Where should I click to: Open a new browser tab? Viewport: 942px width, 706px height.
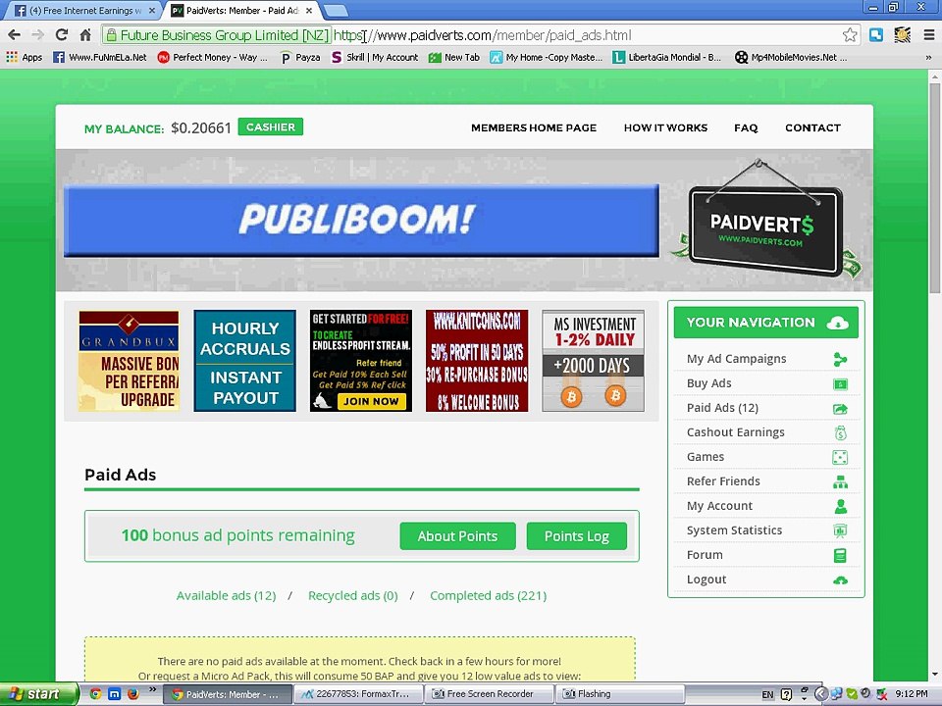(x=336, y=10)
